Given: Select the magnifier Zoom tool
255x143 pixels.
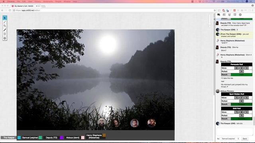Looking at the screenshot, I should 5,26.
